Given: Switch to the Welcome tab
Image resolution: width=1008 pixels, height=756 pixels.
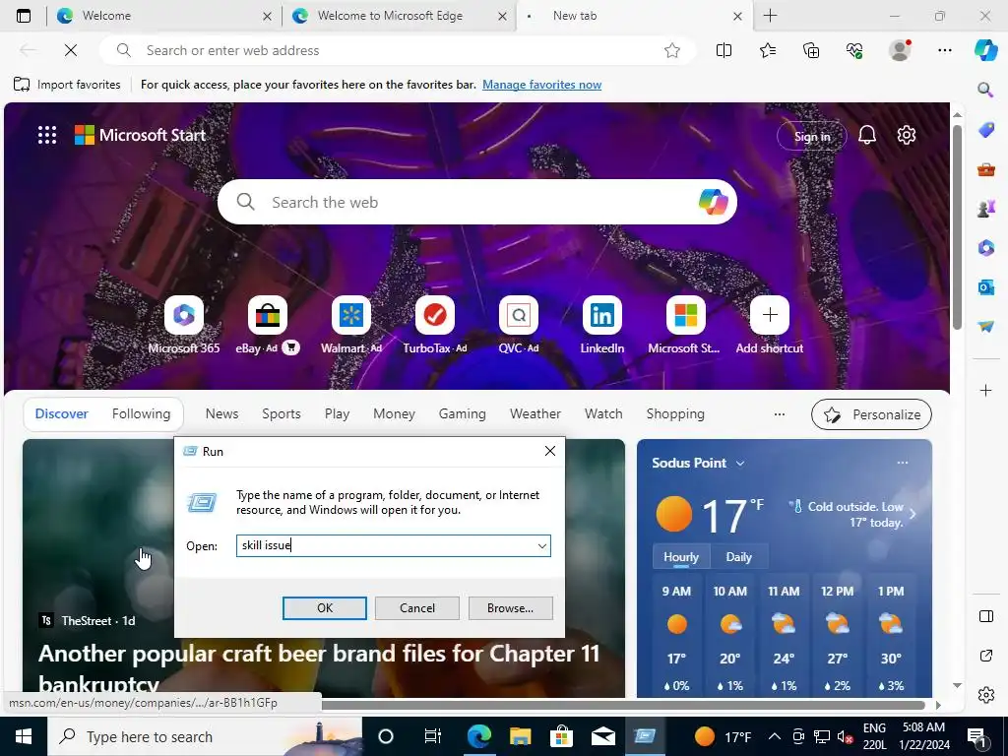Looking at the screenshot, I should tap(163, 16).
